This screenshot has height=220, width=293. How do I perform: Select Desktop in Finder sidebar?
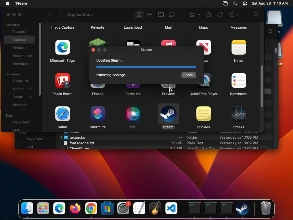coord(19,48)
